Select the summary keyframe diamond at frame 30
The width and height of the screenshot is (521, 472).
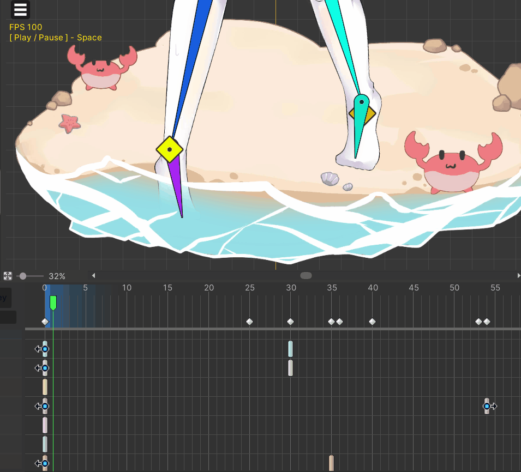pyautogui.click(x=290, y=322)
